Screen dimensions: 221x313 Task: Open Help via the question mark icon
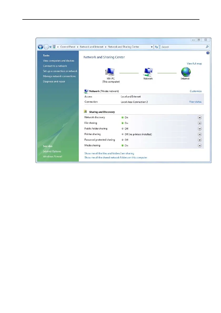pos(208,53)
